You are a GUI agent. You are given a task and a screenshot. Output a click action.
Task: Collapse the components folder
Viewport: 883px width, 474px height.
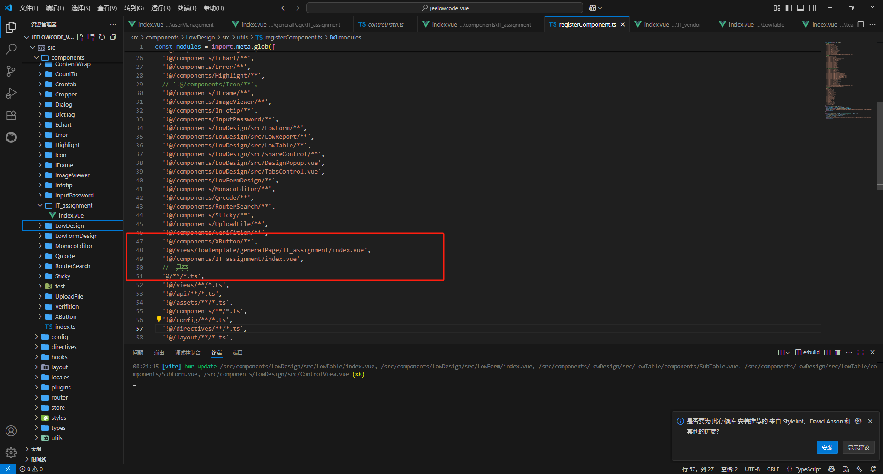73,57
